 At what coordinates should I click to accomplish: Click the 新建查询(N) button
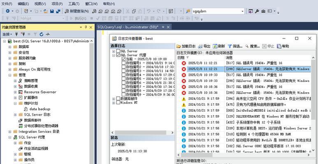tap(77, 11)
